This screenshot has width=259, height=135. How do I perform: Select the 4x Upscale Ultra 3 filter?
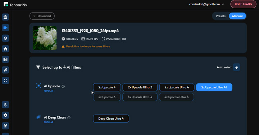140,97
